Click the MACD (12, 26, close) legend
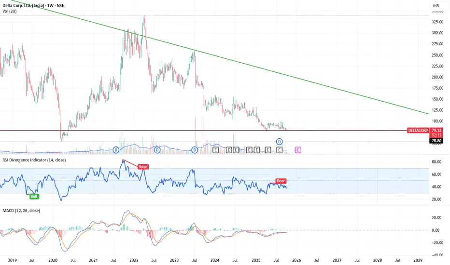 [21, 211]
